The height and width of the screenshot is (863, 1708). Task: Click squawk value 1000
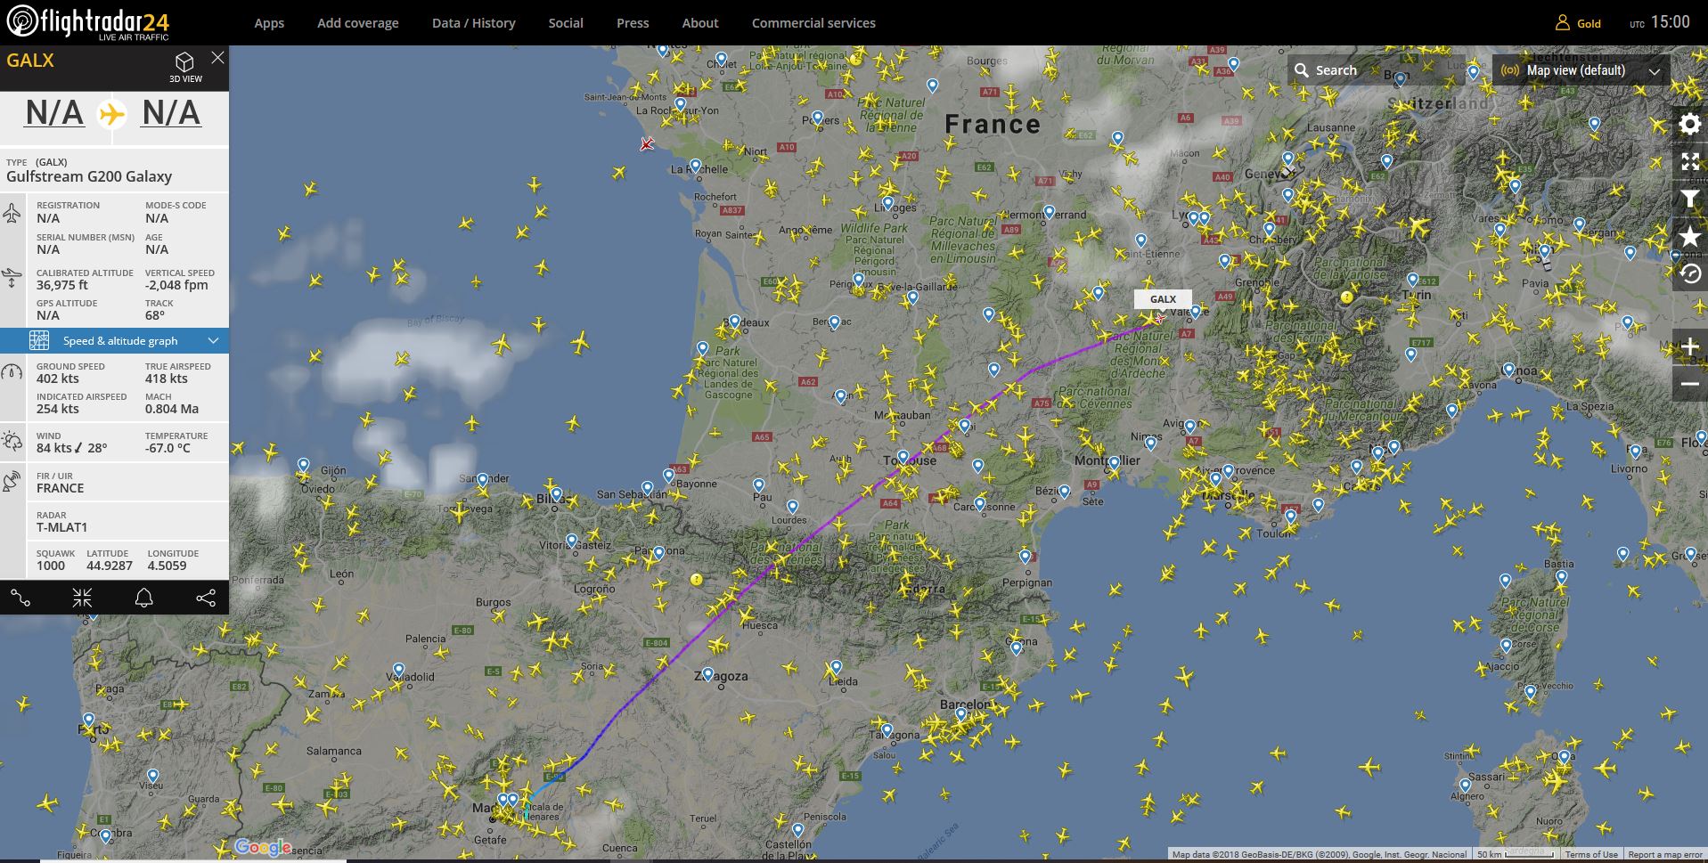click(51, 566)
